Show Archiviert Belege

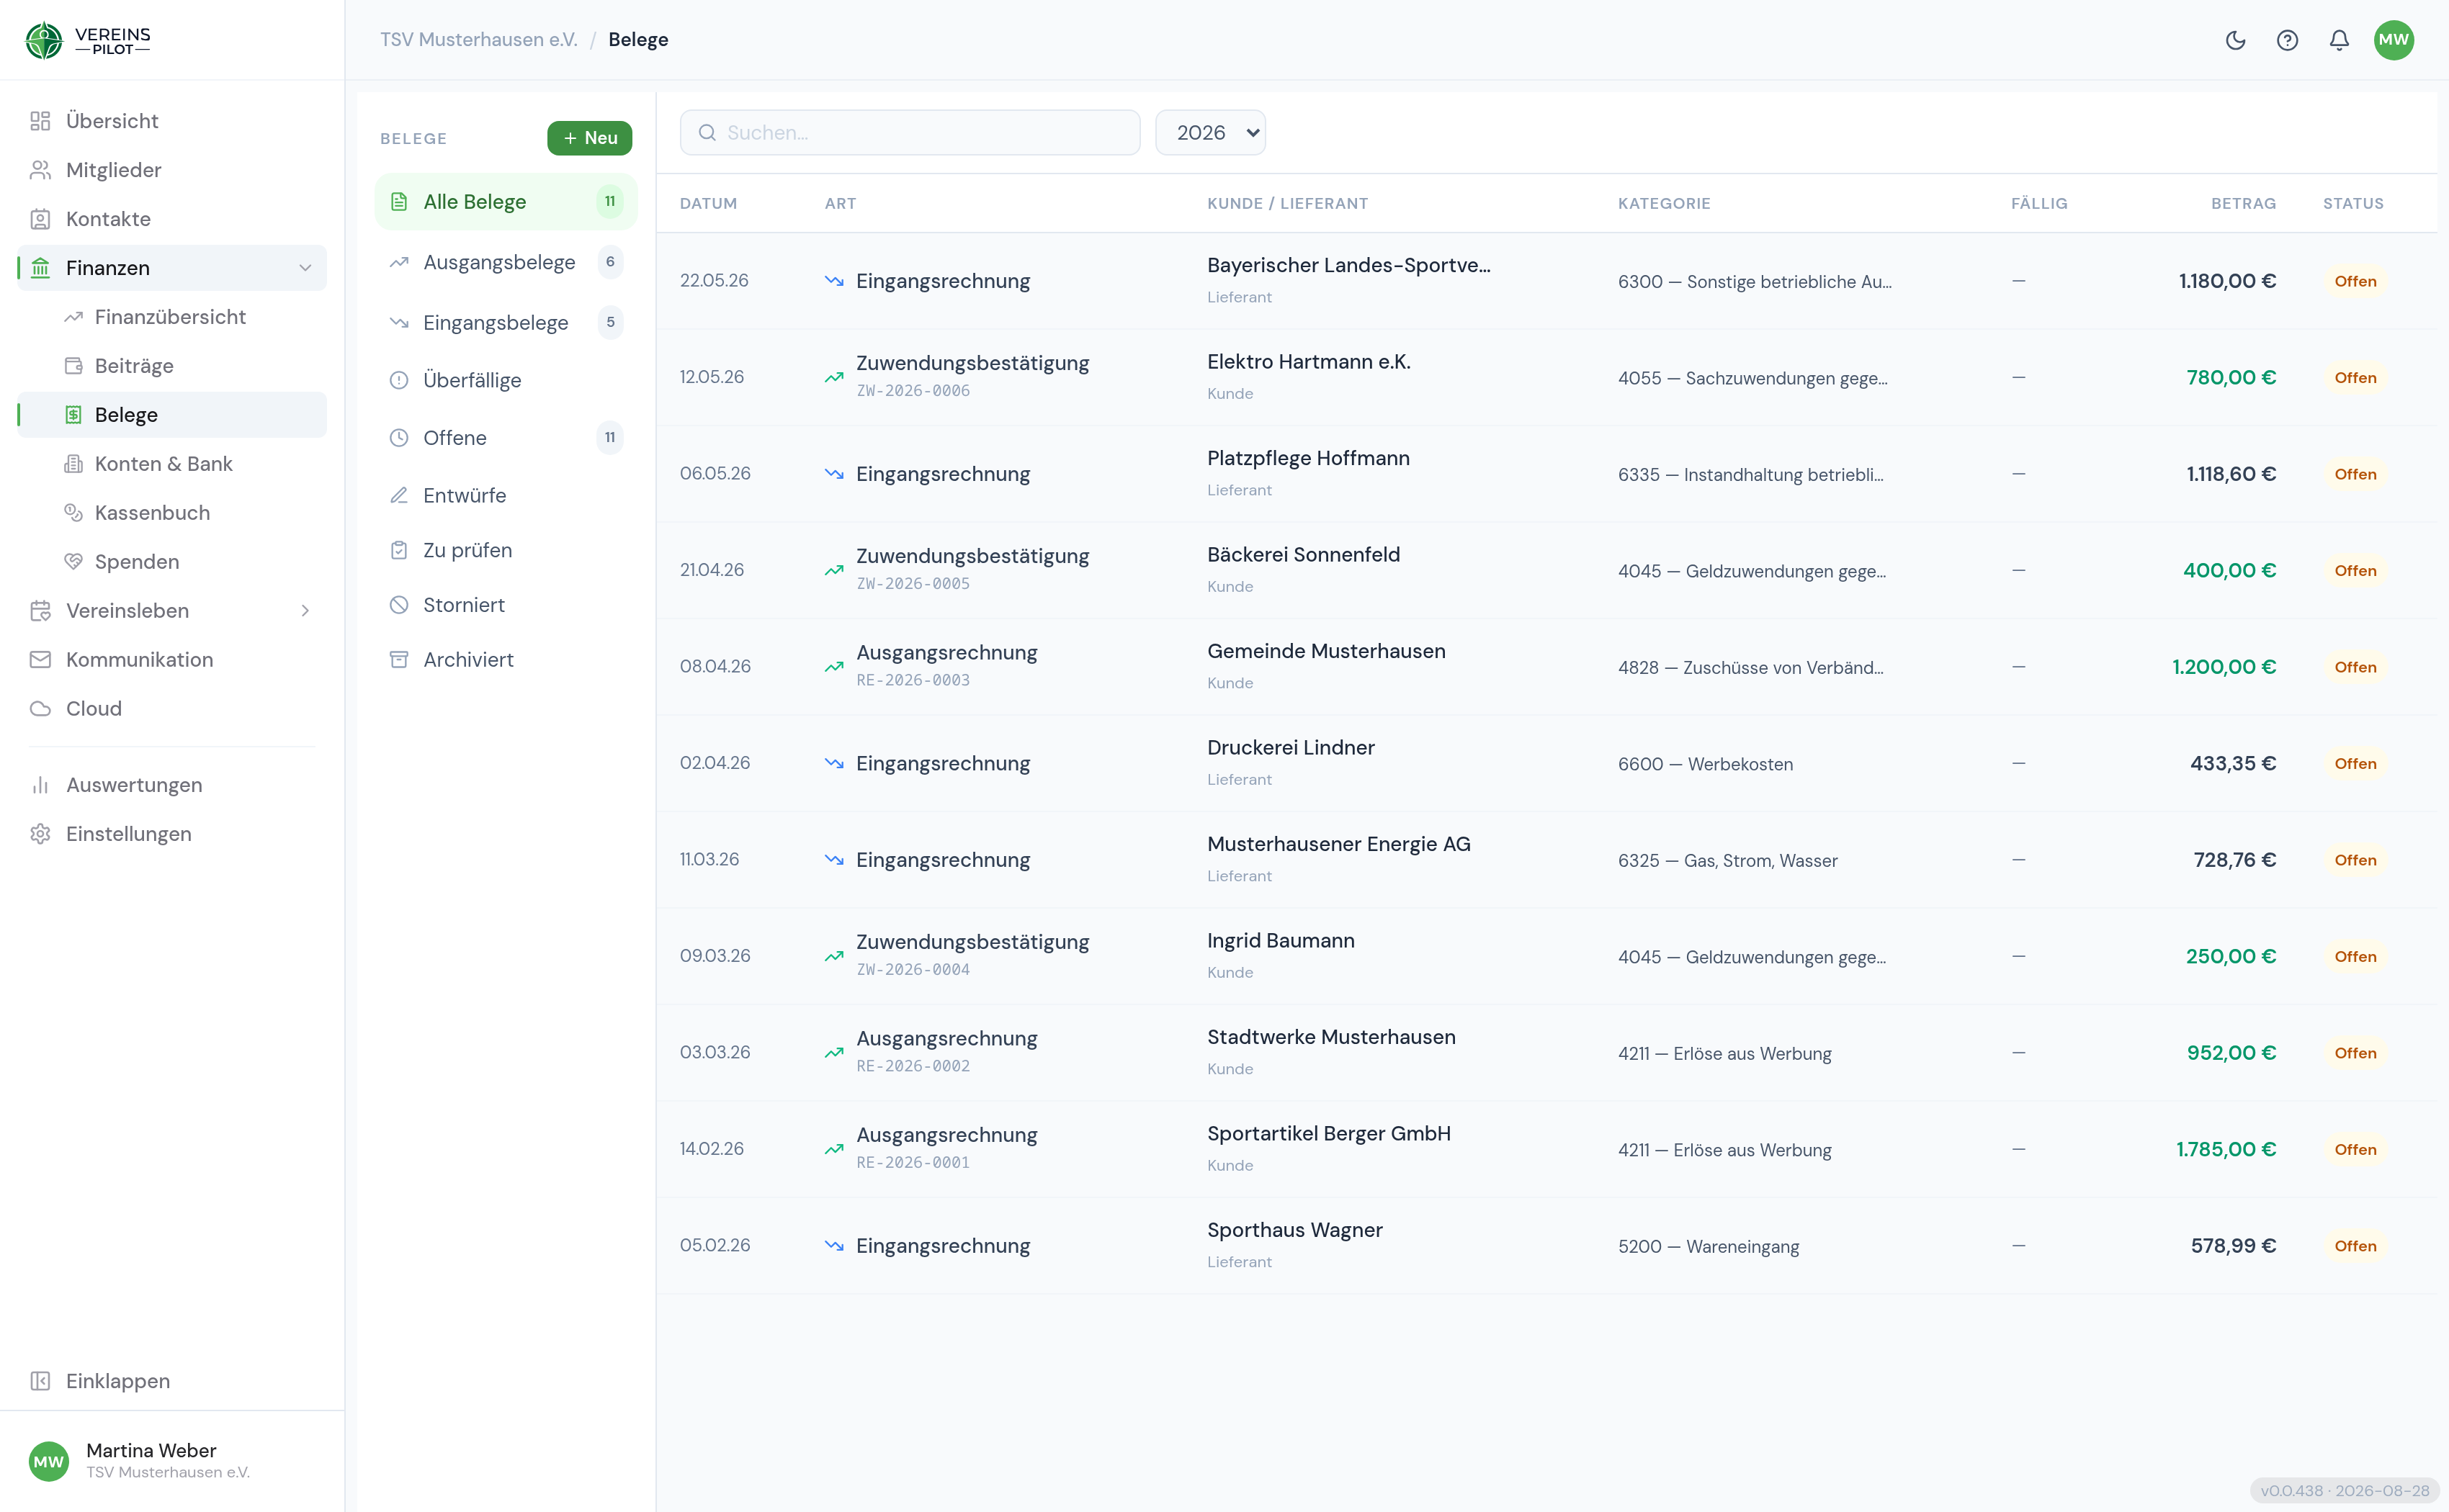pyautogui.click(x=506, y=660)
